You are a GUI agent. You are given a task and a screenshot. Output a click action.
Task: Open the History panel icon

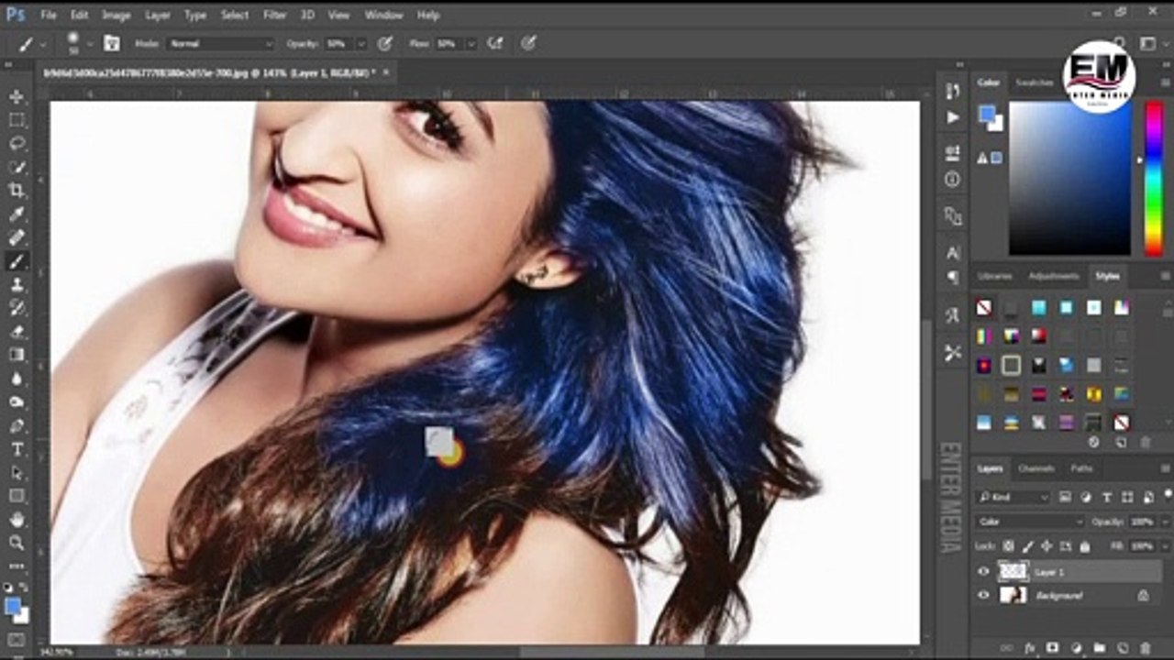click(x=953, y=91)
